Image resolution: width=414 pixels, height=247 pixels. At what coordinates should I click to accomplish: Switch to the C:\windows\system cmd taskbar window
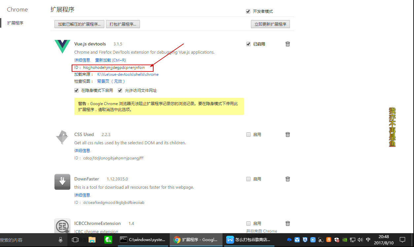point(143,240)
